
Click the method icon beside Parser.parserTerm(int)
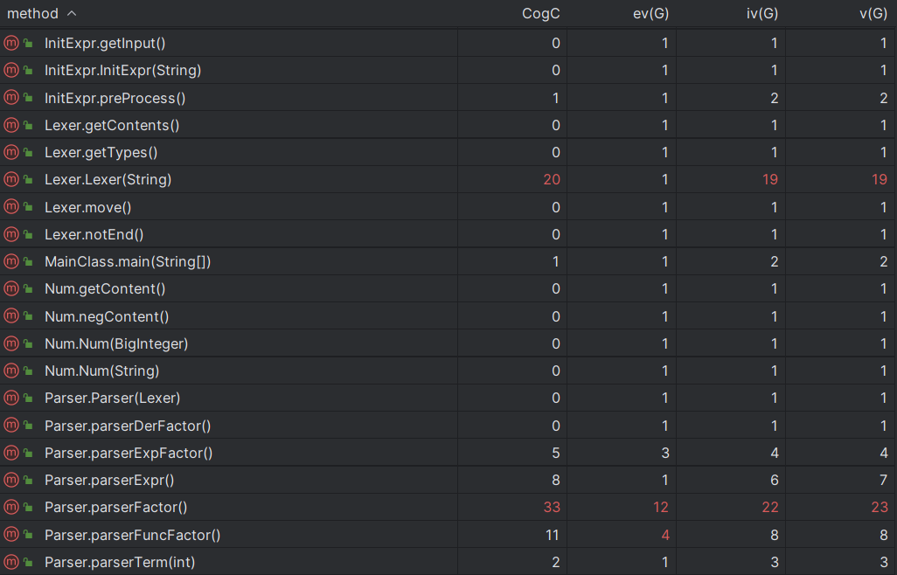coord(11,562)
